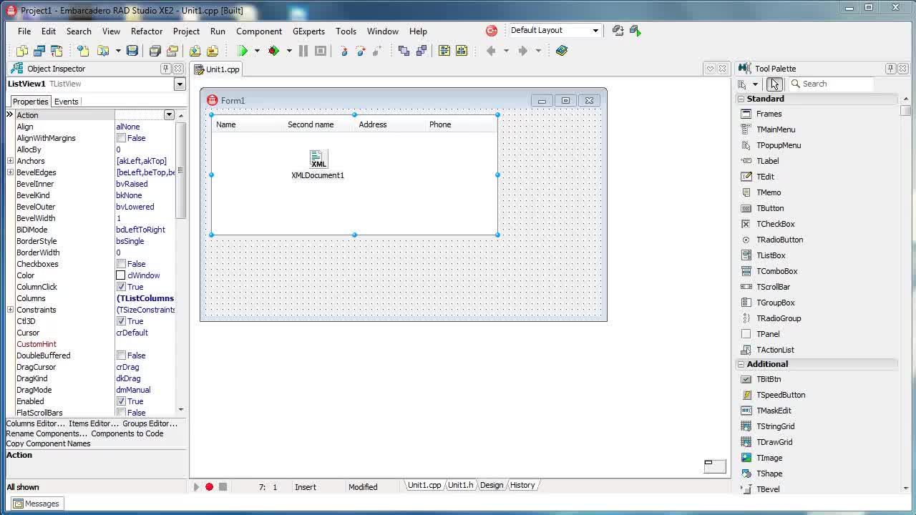
Task: Toggle the Checkboxes property checkbox
Action: pos(121,264)
